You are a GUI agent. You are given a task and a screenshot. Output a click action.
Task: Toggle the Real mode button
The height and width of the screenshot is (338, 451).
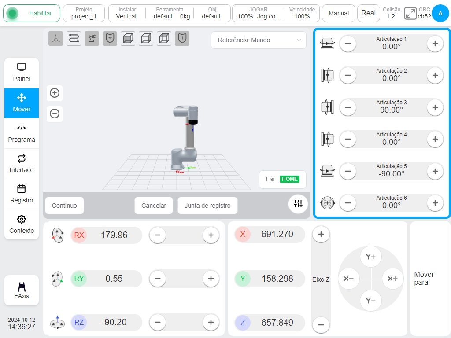click(x=368, y=13)
